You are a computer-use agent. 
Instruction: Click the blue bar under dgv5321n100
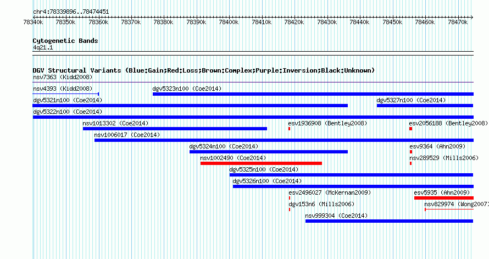pos(190,106)
